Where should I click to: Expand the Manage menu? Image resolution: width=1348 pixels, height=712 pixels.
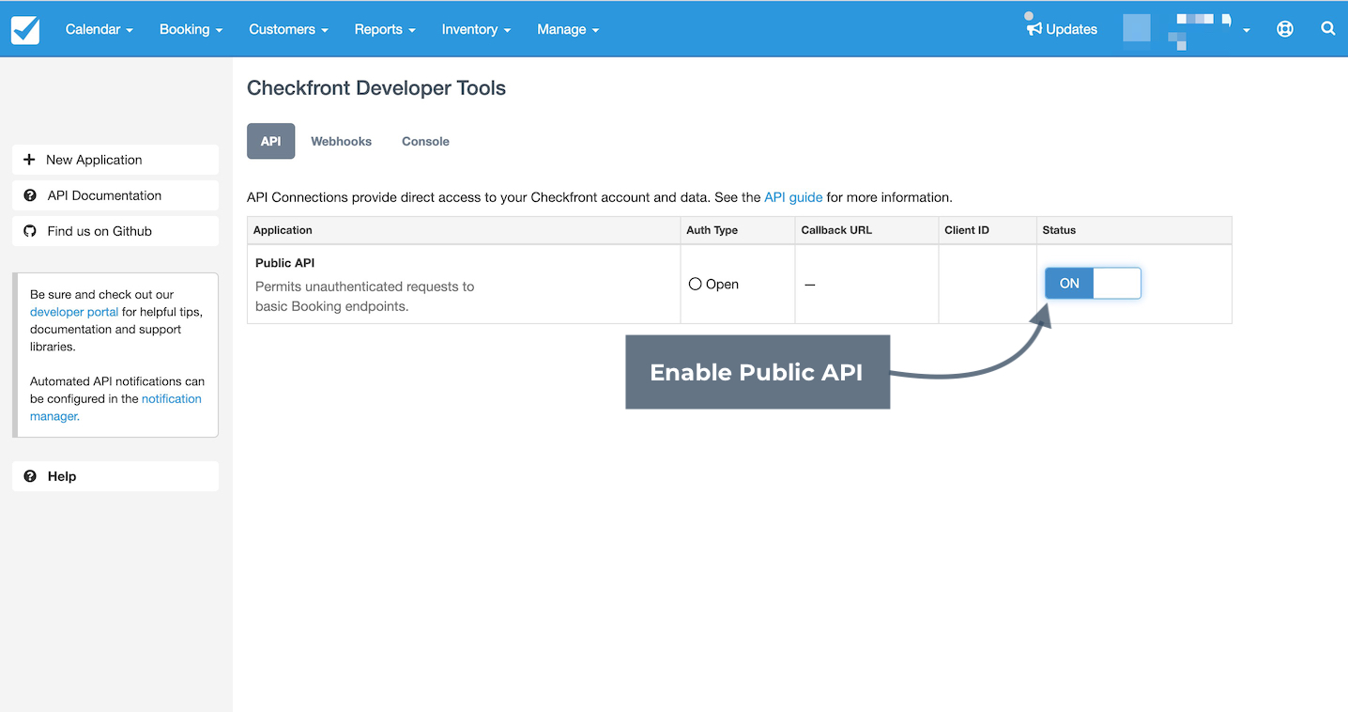(568, 29)
